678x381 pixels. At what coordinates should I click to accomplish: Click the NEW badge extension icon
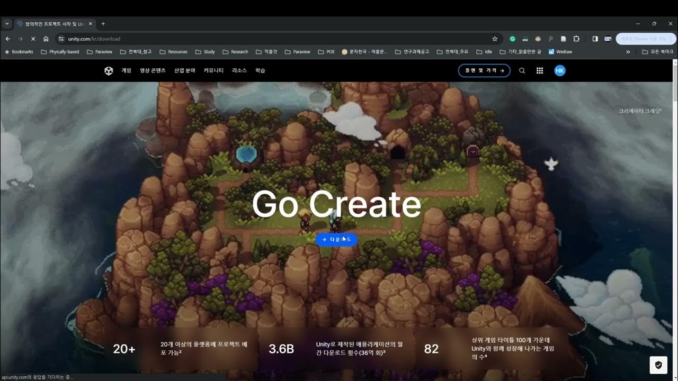pyautogui.click(x=525, y=39)
